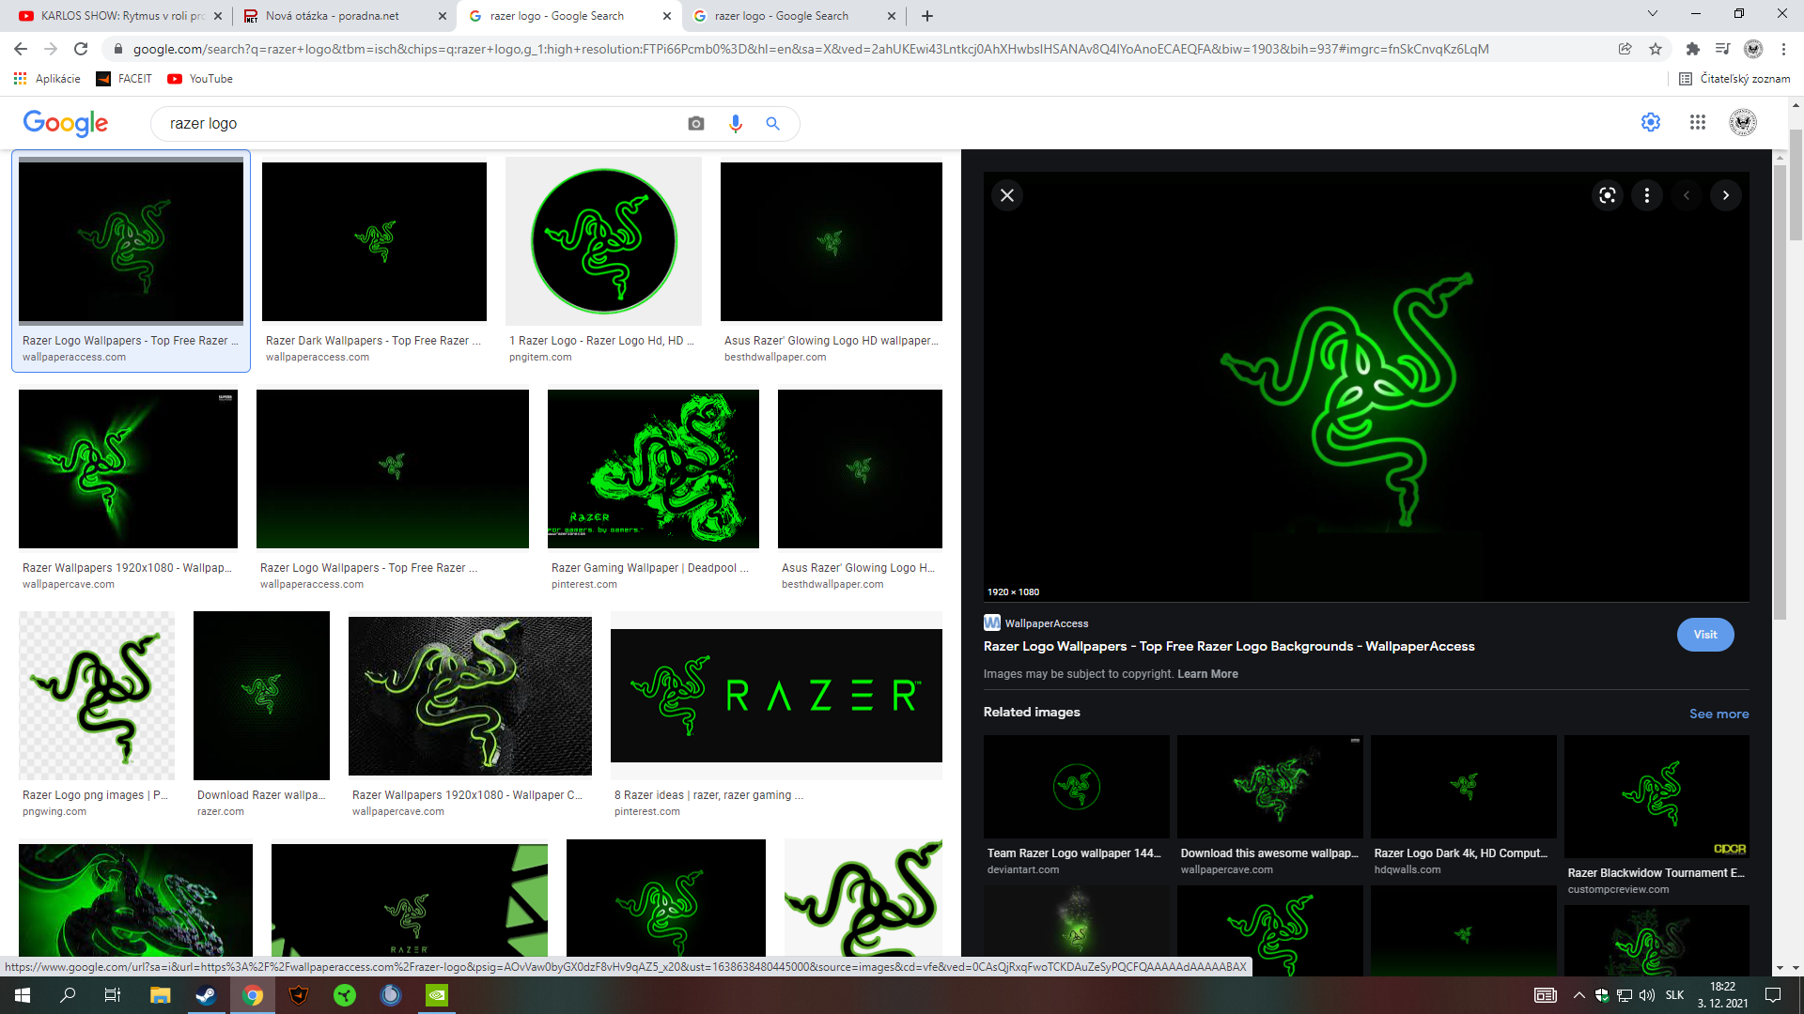Click the voice search microphone icon
The height and width of the screenshot is (1014, 1804).
[735, 124]
